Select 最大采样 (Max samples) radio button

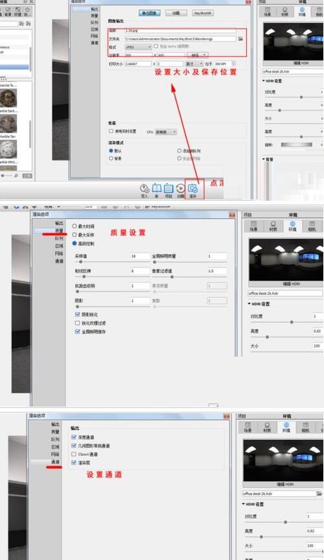tap(75, 235)
